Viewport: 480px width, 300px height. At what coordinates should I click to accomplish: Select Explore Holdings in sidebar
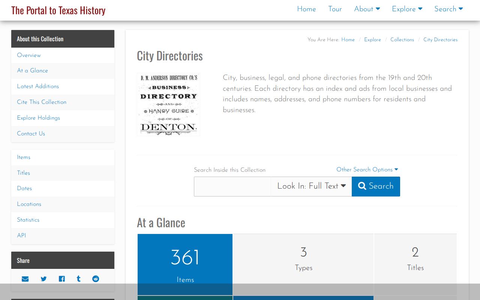(x=63, y=118)
